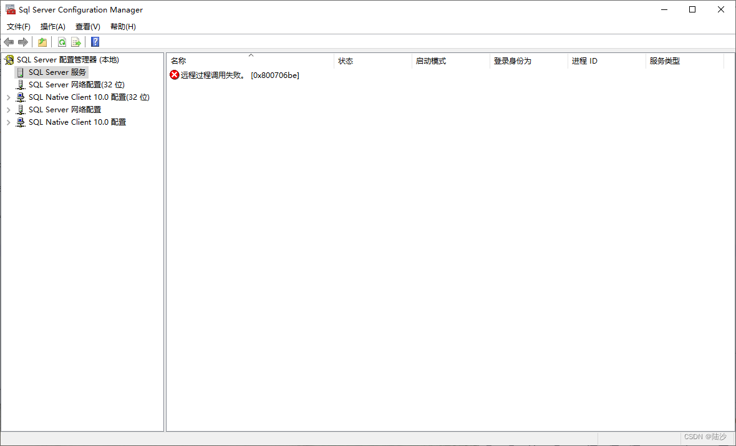The height and width of the screenshot is (446, 736).
Task: Open the 查看(V) menu
Action: coord(88,27)
